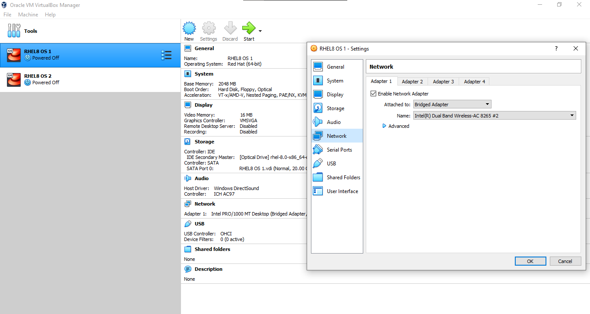Viewport: 590px width, 314px height.
Task: Switch to the Adapter 2 tab
Action: tap(412, 82)
